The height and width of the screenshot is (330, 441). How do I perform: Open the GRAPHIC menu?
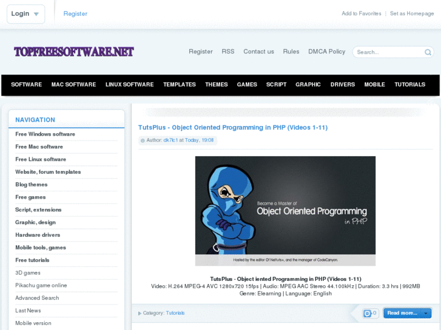308,85
